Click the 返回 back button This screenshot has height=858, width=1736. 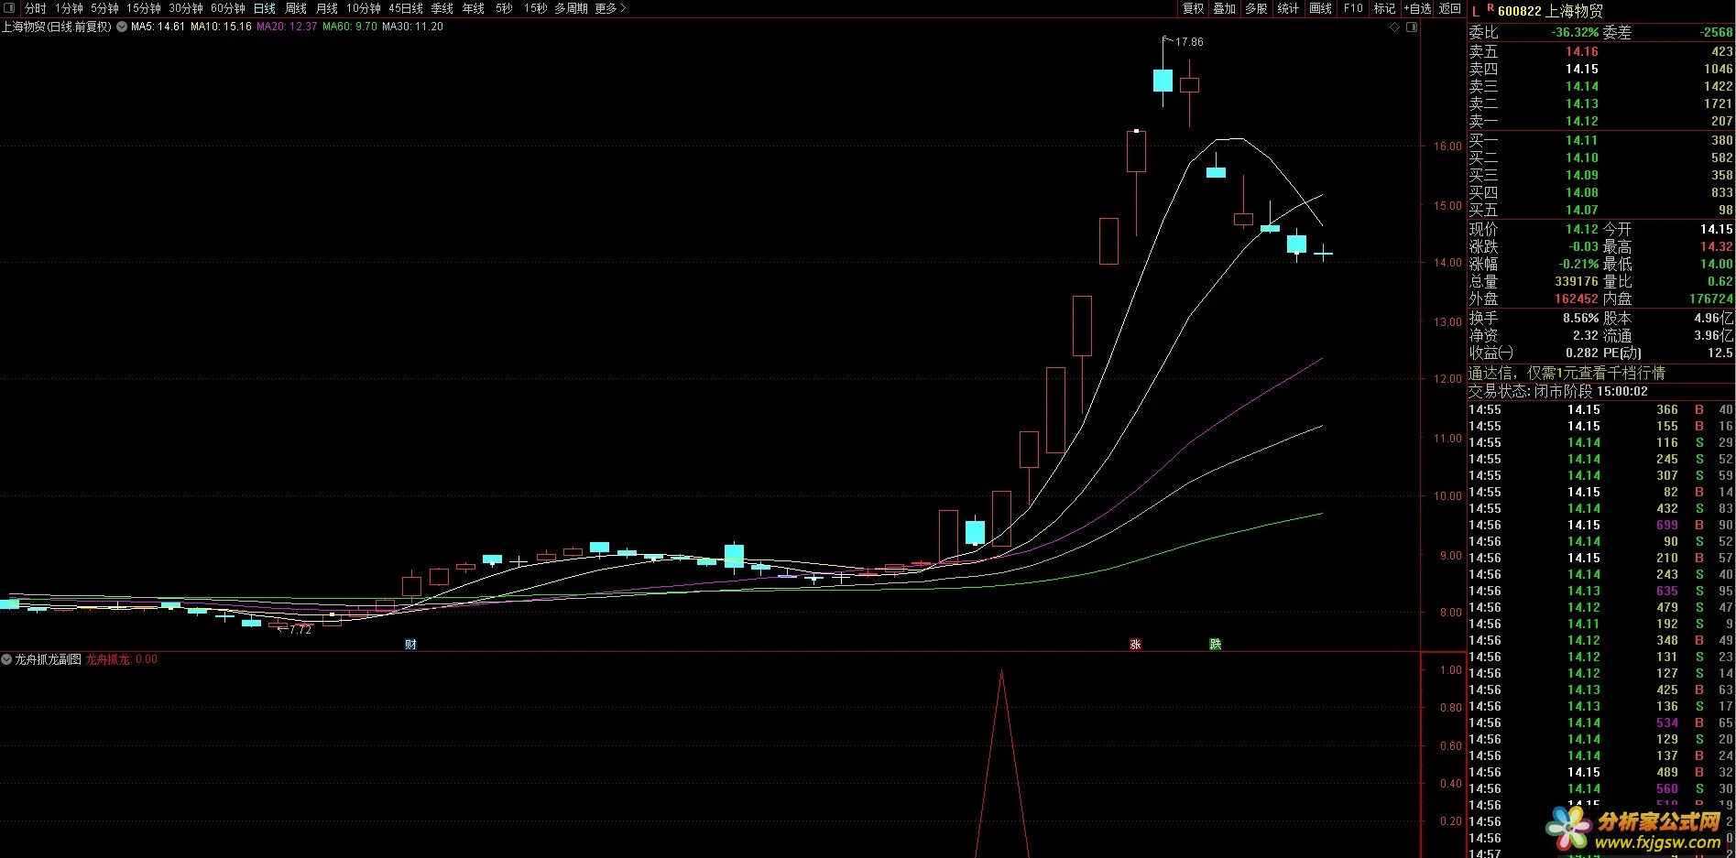pos(1449,8)
